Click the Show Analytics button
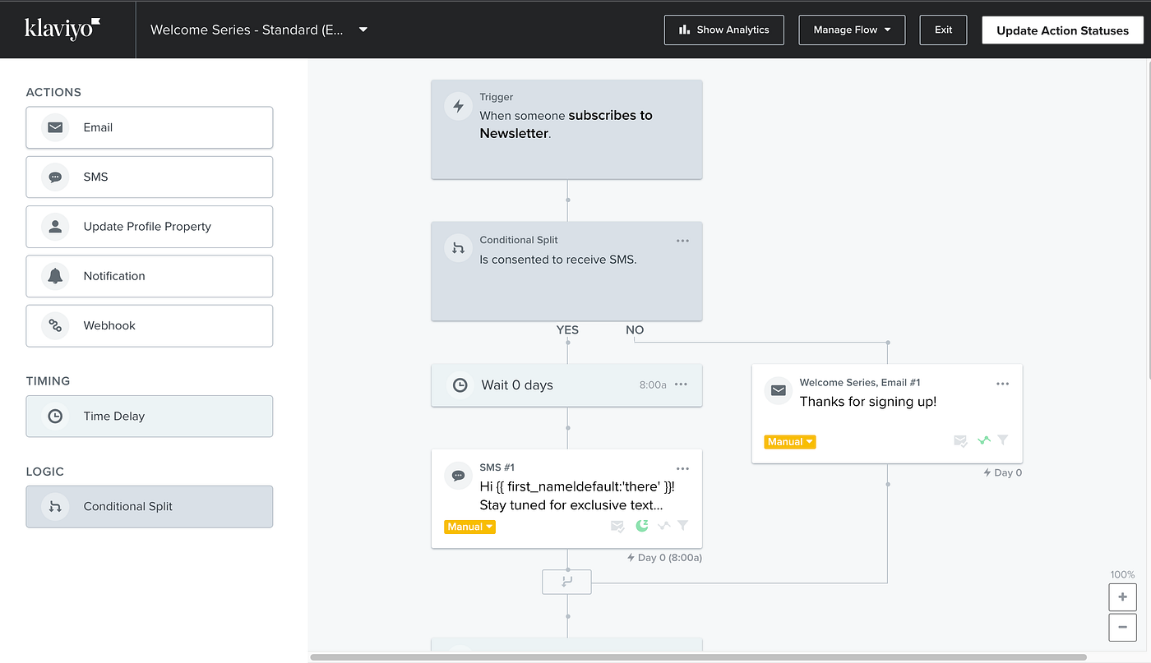 (x=723, y=29)
